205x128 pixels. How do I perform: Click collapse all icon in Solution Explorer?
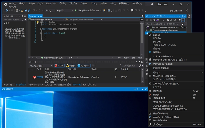[171, 20]
